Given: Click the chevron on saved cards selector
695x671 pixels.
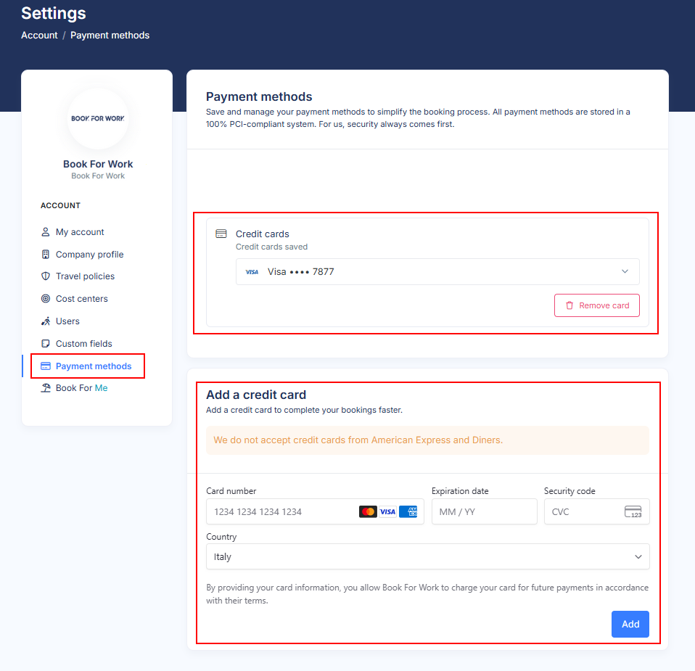Looking at the screenshot, I should tap(625, 272).
